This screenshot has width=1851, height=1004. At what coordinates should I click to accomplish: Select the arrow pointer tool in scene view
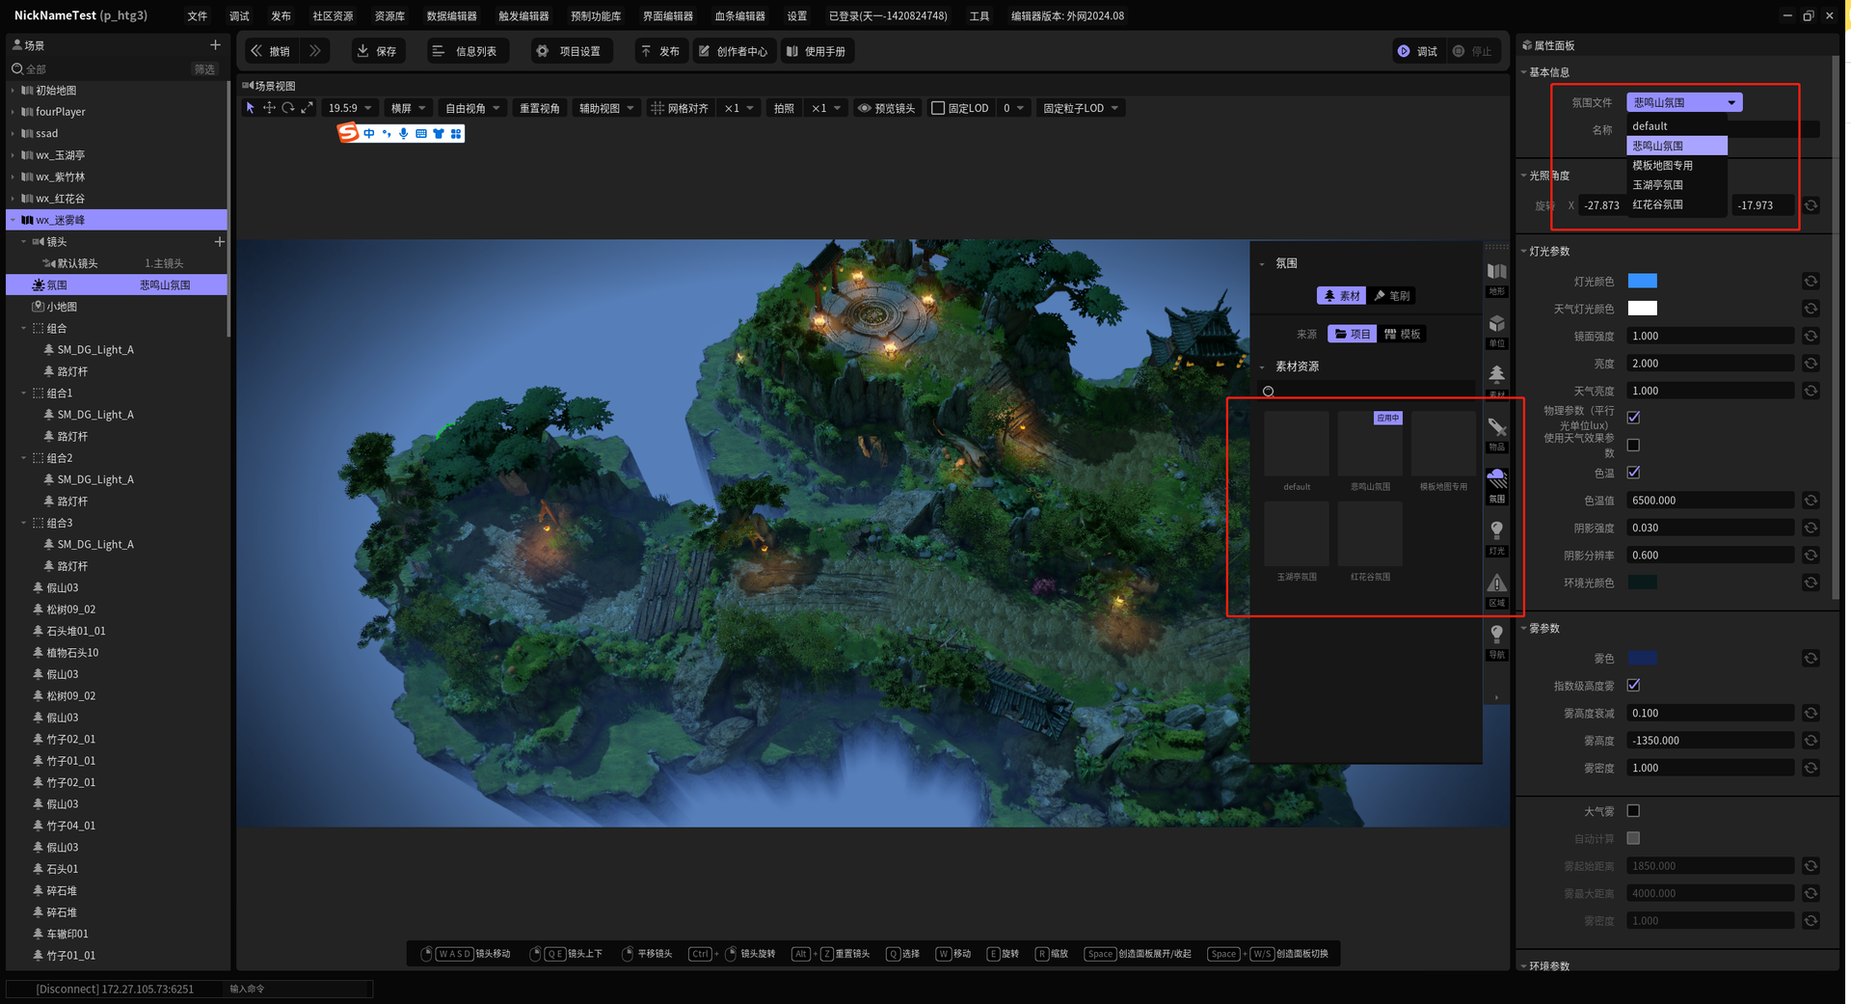(251, 108)
